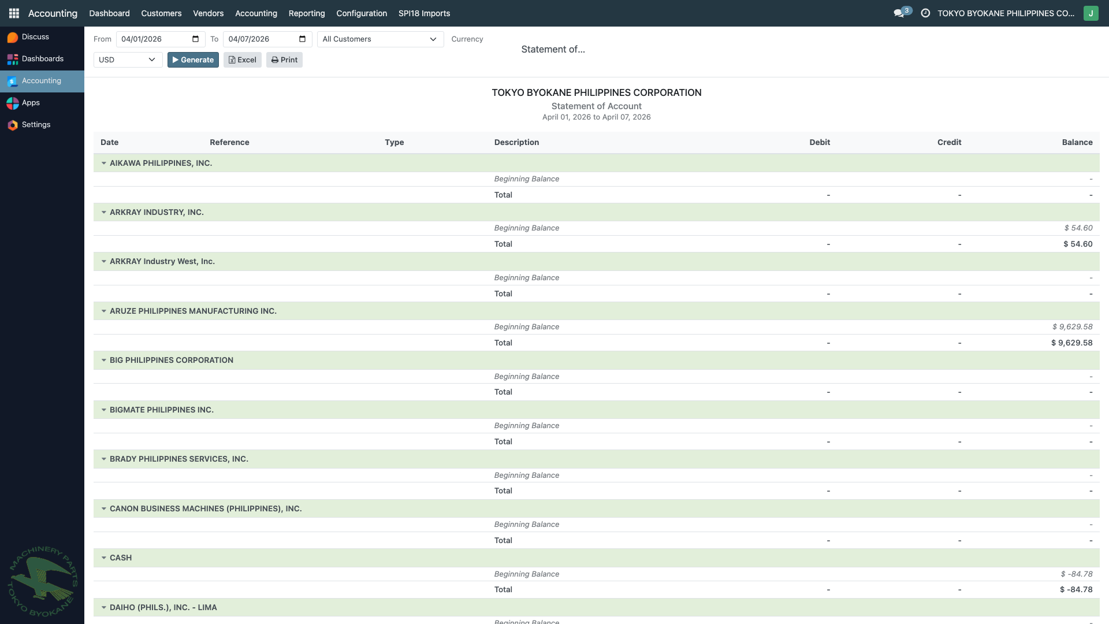Click the Apps icon in sidebar

click(30, 103)
